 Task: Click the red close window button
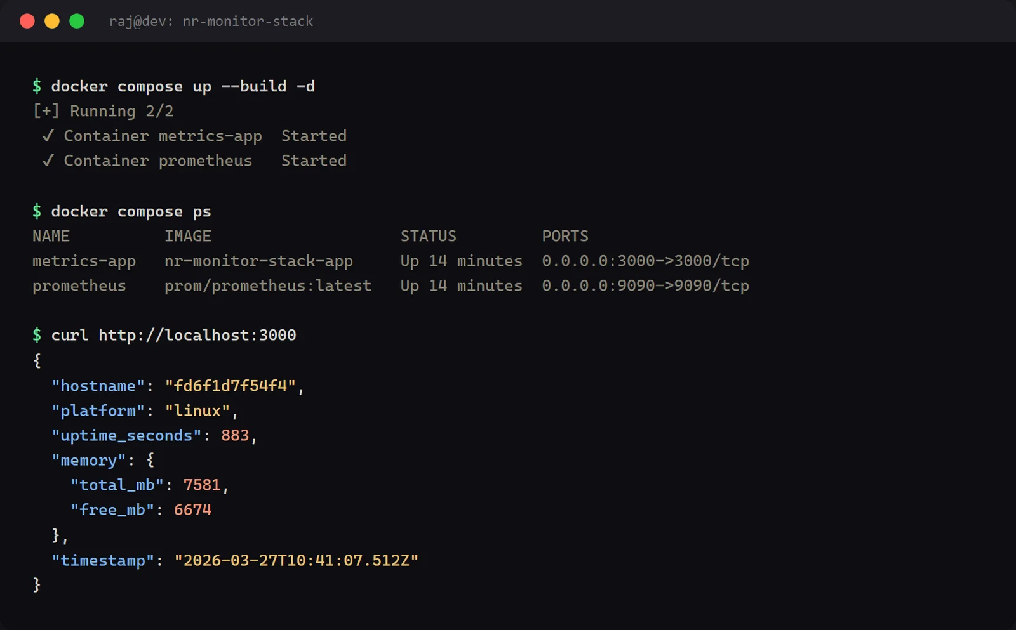point(27,21)
